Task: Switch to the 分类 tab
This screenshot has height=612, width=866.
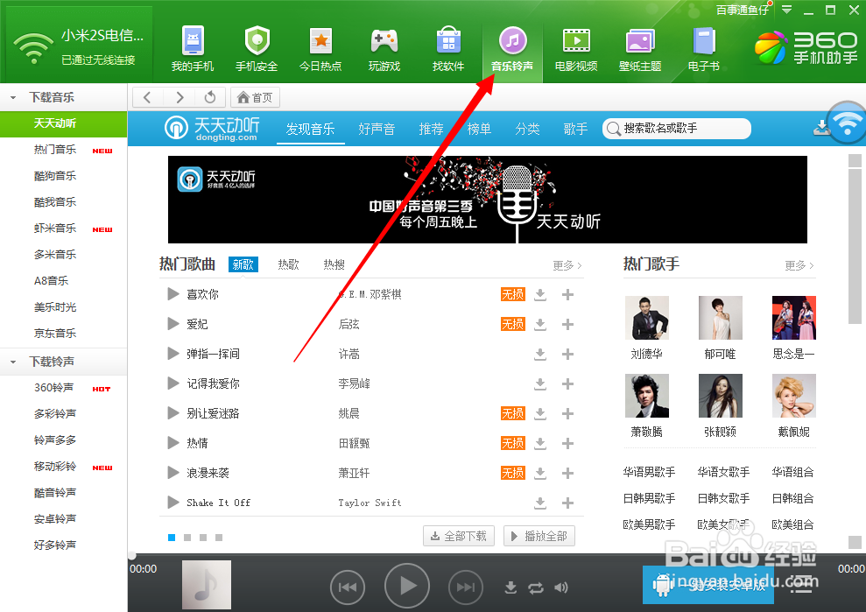Action: tap(527, 129)
